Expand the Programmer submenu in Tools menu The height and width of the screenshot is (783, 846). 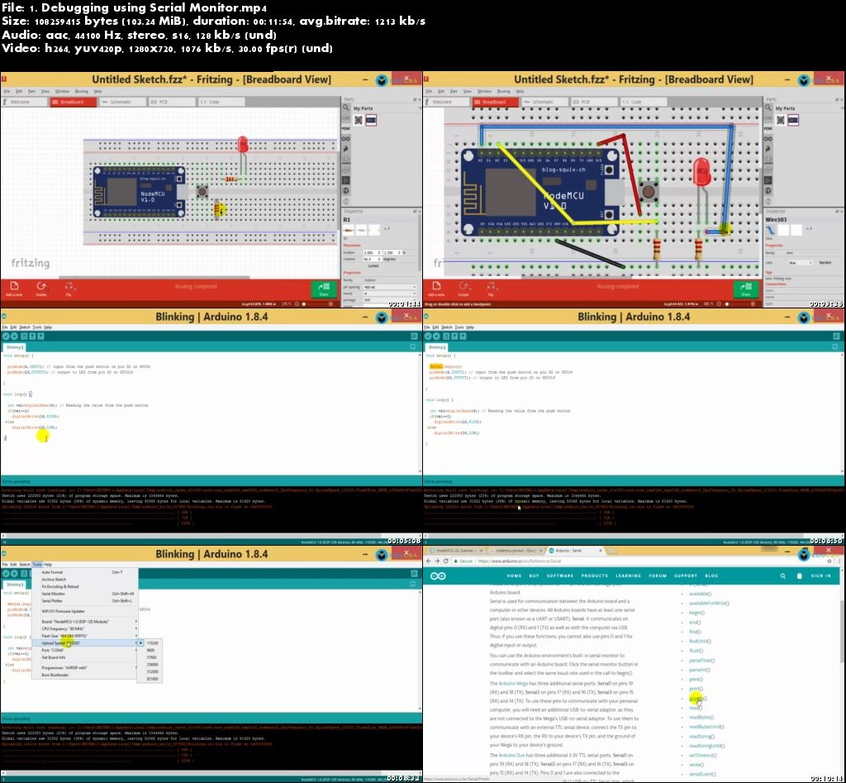85,668
